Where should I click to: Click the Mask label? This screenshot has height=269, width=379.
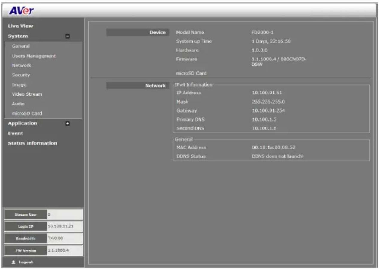point(182,102)
